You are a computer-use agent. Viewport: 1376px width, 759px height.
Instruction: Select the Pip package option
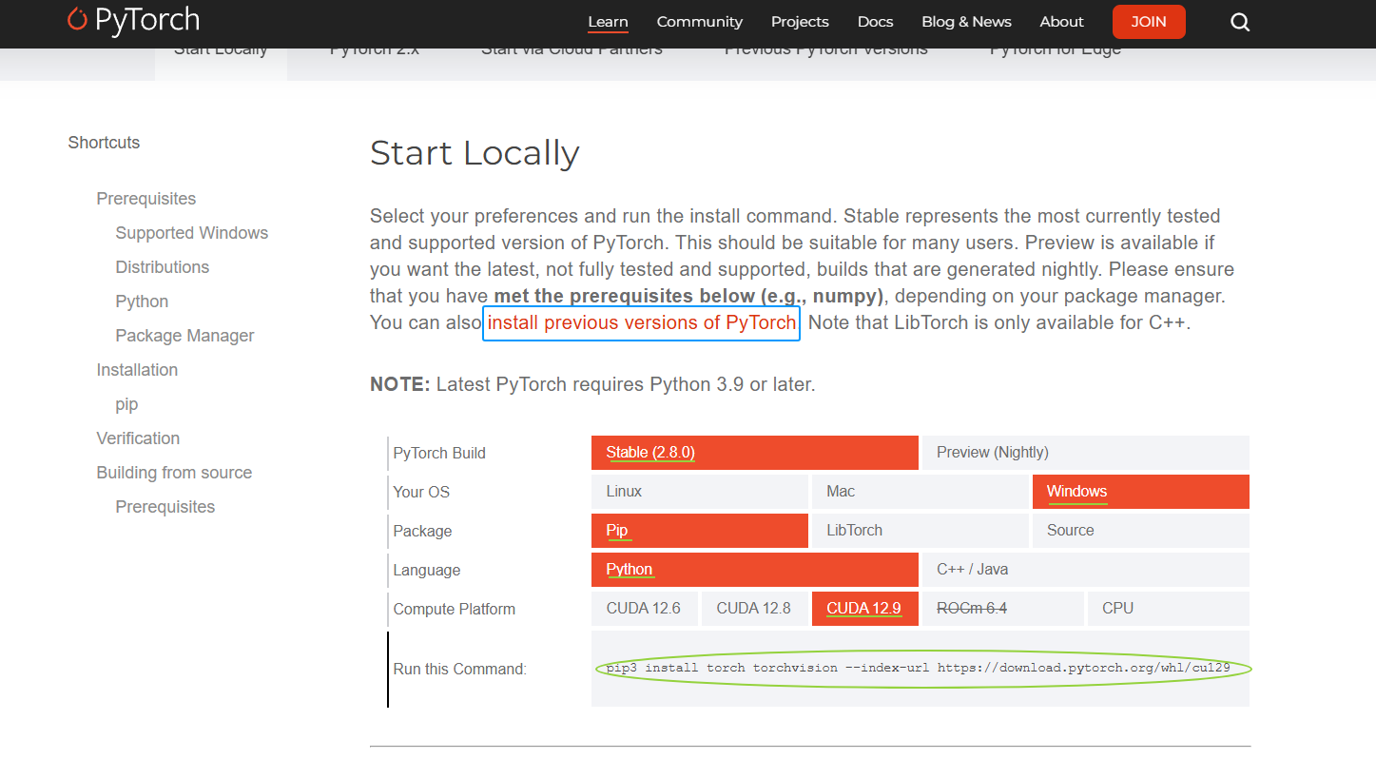click(700, 531)
